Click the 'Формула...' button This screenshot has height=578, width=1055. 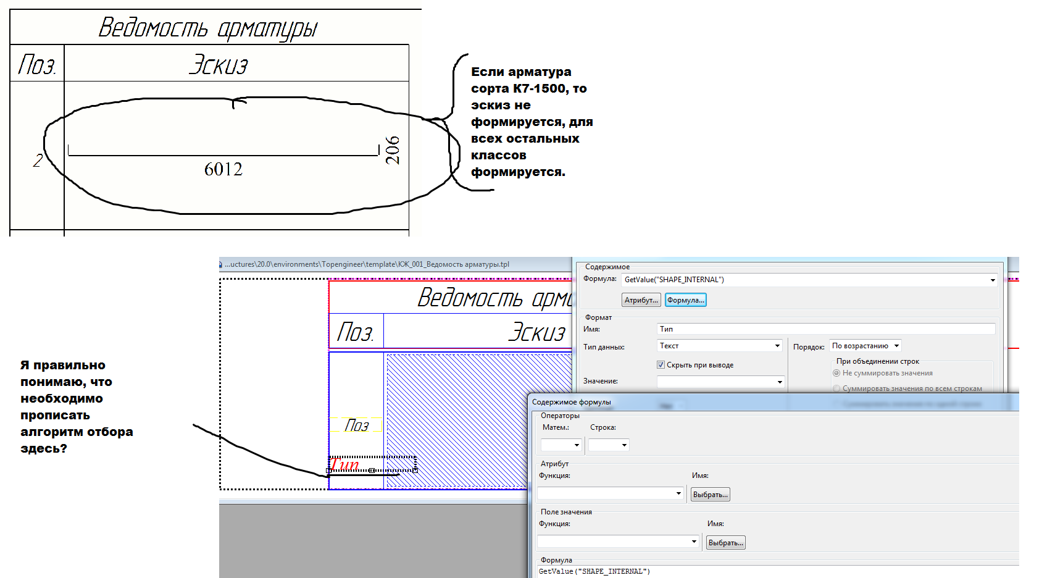coord(685,300)
